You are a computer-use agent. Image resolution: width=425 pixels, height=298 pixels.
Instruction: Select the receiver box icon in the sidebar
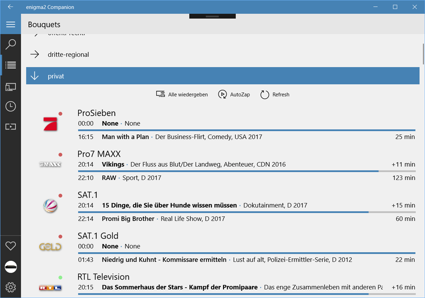coord(11,267)
